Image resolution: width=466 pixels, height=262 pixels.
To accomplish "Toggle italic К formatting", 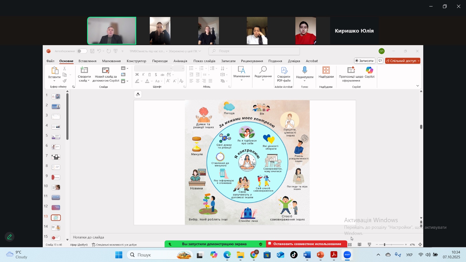I will click(x=143, y=75).
